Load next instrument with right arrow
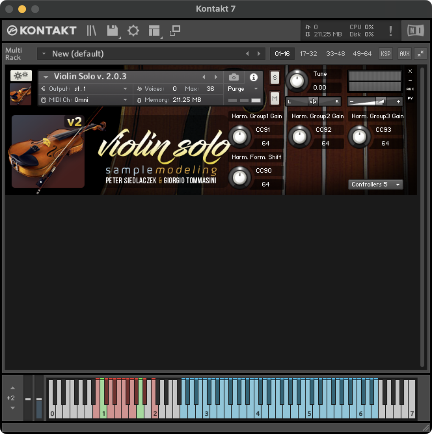This screenshot has width=432, height=434. pyautogui.click(x=216, y=77)
